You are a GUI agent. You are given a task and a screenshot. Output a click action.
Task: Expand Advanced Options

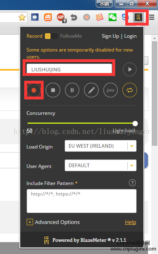click(30, 222)
